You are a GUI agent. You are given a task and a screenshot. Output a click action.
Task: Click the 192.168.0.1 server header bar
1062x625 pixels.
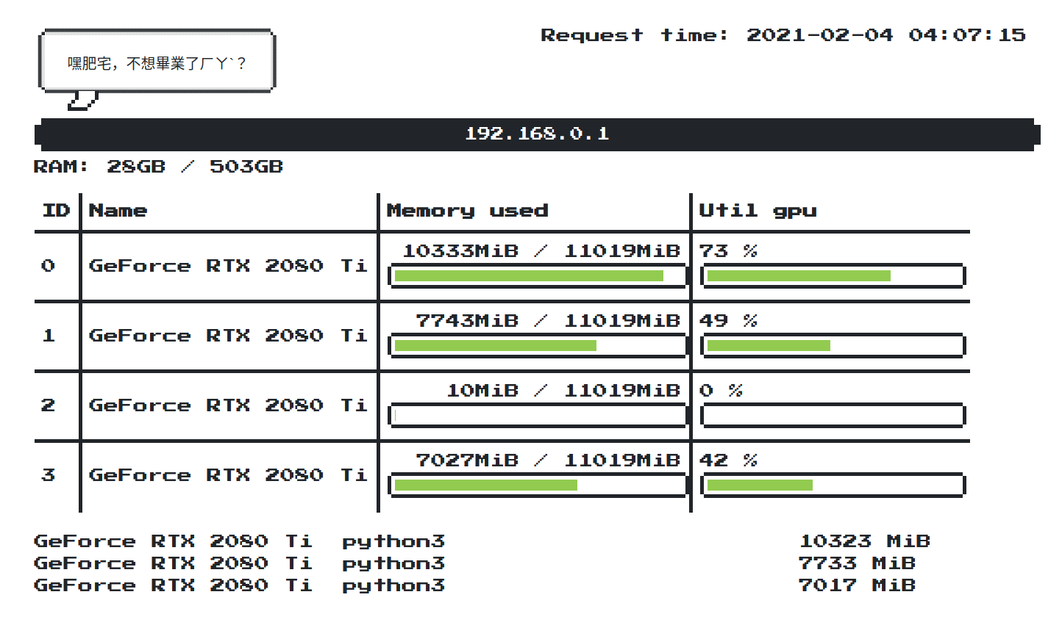point(537,134)
